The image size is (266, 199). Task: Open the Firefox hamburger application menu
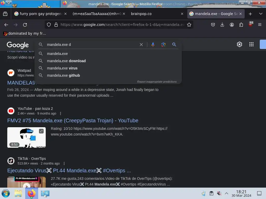pyautogui.click(x=260, y=25)
